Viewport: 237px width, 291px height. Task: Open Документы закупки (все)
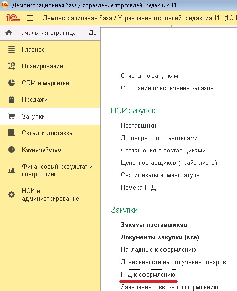[x=160, y=237]
